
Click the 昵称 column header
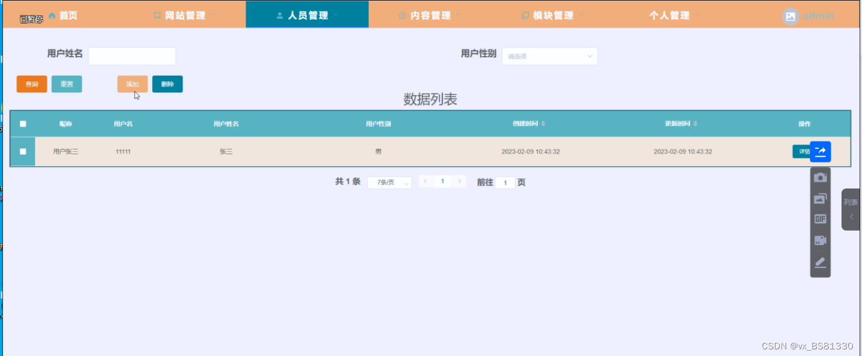(x=66, y=123)
